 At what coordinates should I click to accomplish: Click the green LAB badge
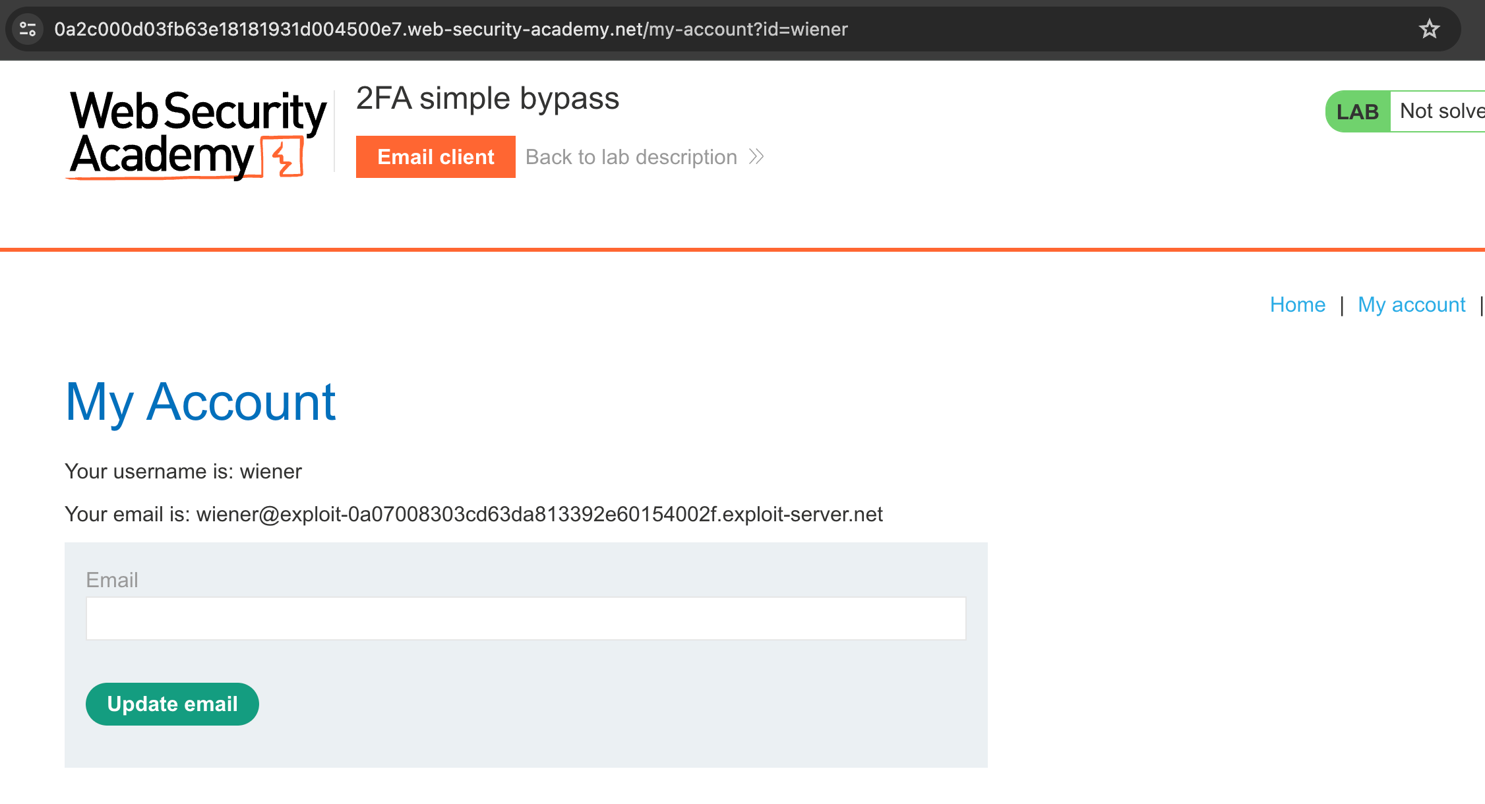pyautogui.click(x=1357, y=111)
